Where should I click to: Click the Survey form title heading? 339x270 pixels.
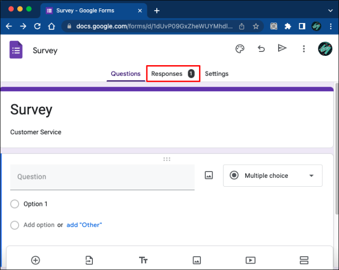31,109
